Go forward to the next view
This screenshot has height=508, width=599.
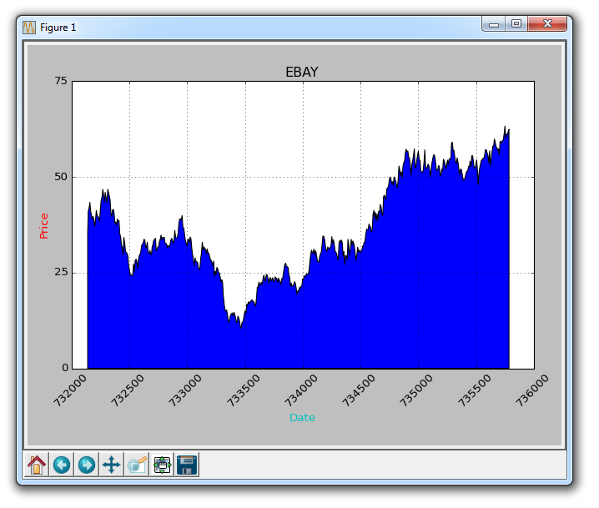(87, 465)
